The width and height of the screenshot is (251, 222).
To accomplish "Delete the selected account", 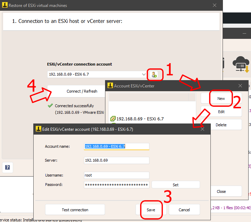I will [221, 125].
